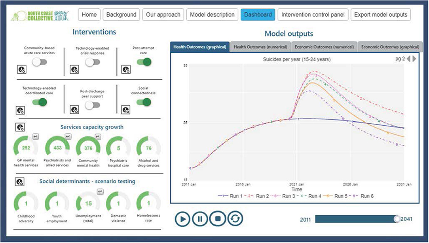
Task: Open settings icon for Post-discharge peer support
Action: coord(74,109)
